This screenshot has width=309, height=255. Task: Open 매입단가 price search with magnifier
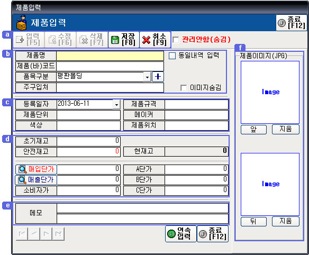pyautogui.click(x=36, y=169)
